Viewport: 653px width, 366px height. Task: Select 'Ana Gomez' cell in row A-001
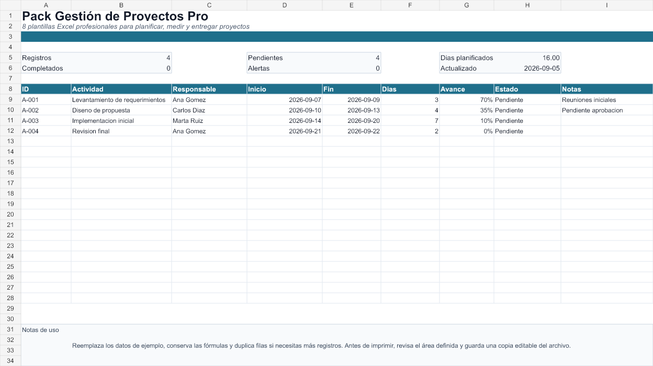[x=209, y=99]
